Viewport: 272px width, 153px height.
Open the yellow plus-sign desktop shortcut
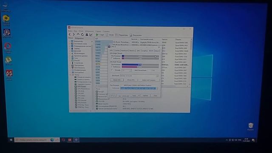(6, 20)
